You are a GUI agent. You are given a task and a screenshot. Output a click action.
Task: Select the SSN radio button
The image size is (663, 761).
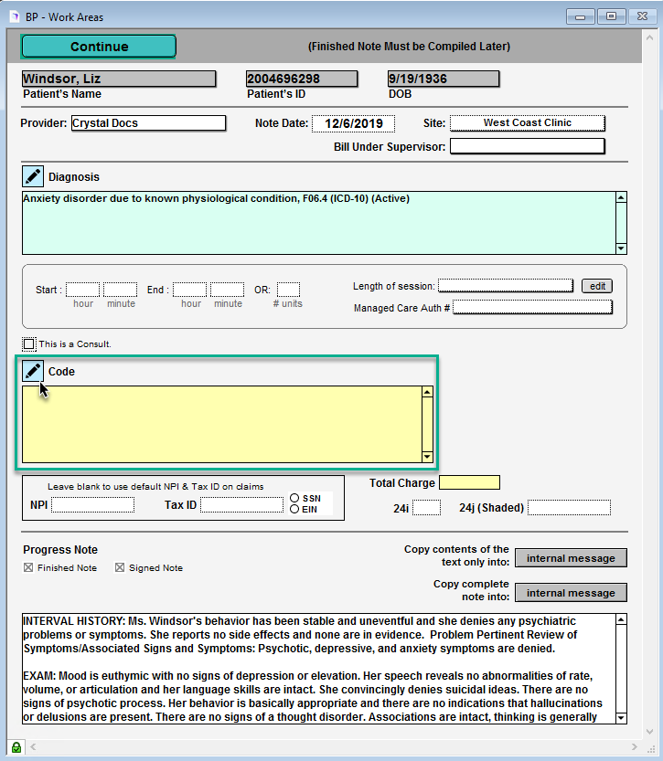[294, 498]
